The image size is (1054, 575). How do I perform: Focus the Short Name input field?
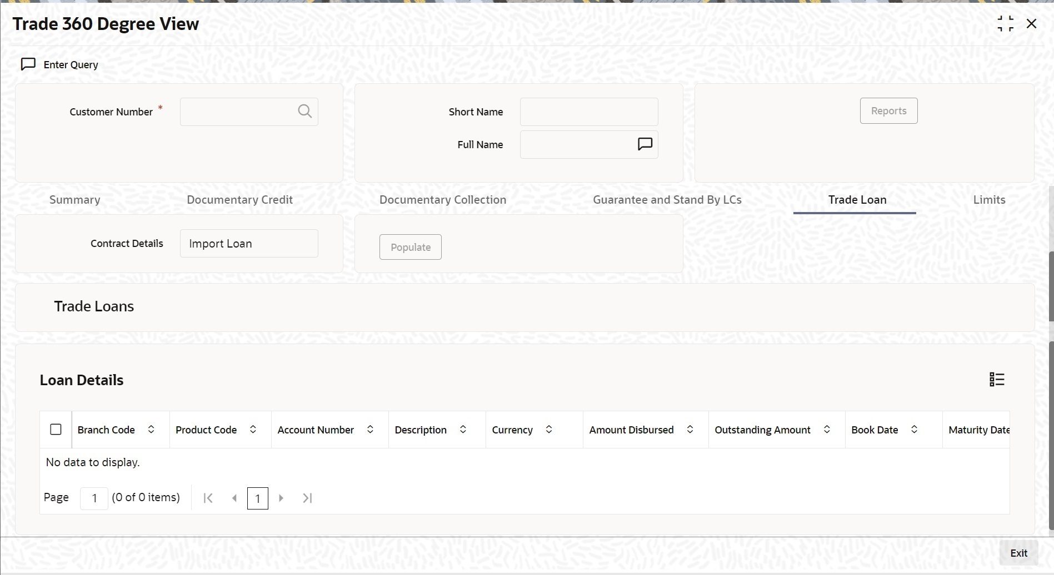[x=589, y=112]
